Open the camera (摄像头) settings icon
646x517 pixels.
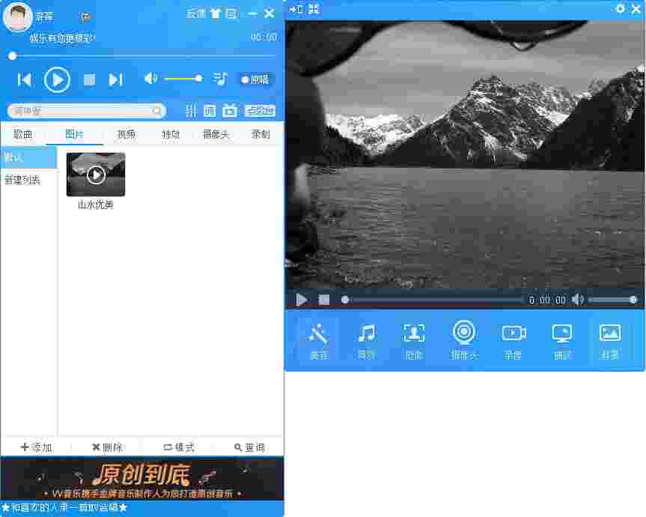tap(463, 339)
